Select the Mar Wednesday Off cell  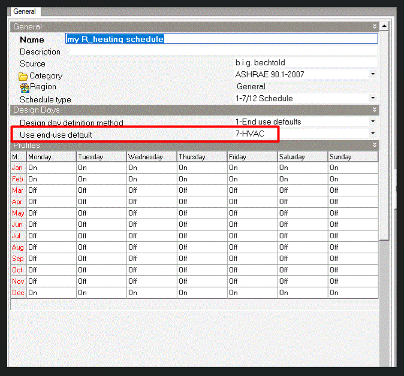pyautogui.click(x=152, y=190)
